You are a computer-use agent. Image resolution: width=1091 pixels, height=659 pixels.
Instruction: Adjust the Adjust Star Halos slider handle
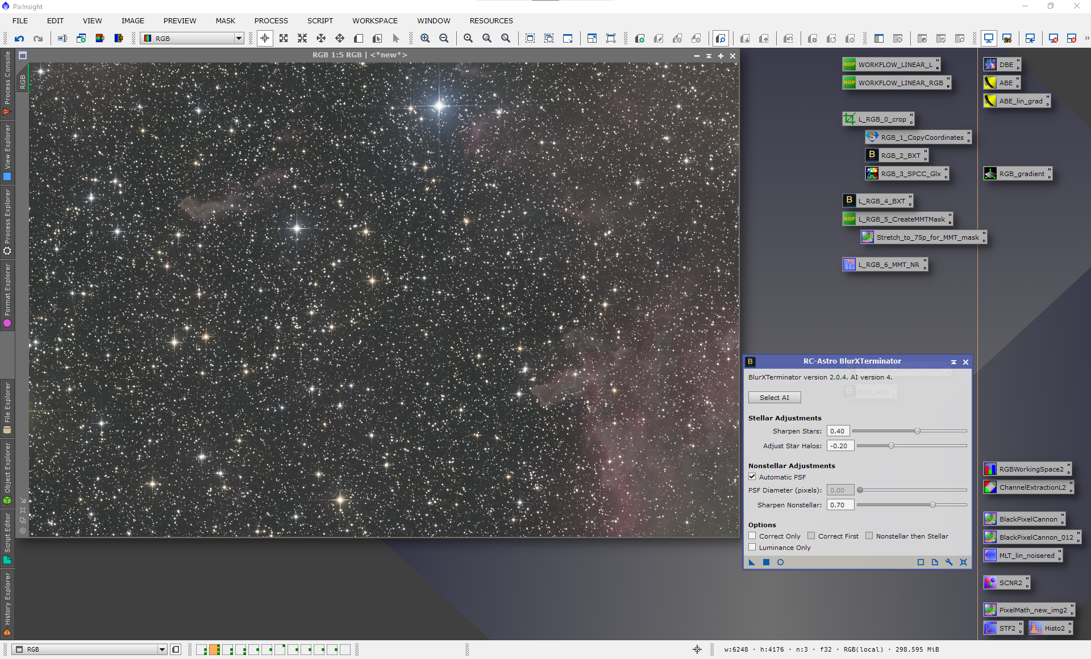tap(891, 446)
